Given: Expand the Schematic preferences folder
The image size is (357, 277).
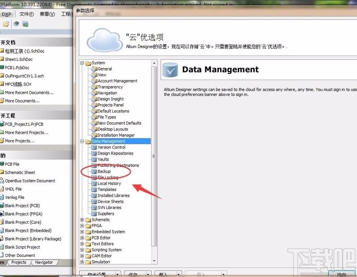Looking at the screenshot, I should point(82,220).
